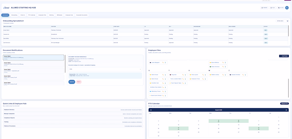Open the Manage Companies quick link
Screen dimensions: 292x139
point(73,114)
